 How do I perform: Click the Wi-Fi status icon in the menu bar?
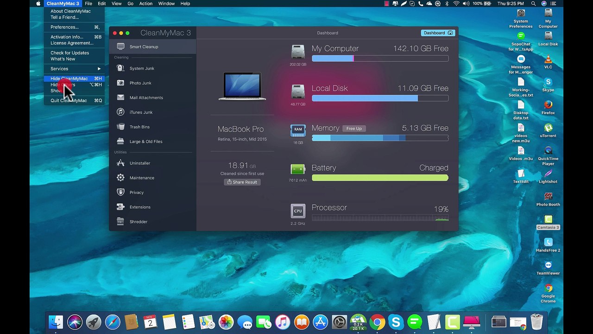pyautogui.click(x=456, y=3)
